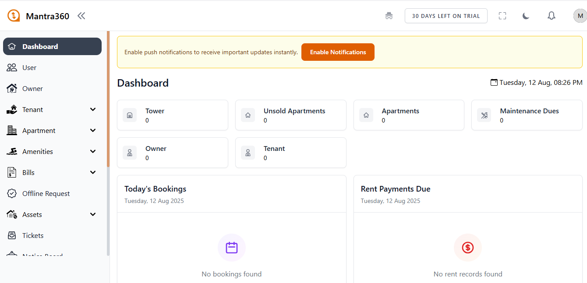Click the person icon on the Owner card
587x283 pixels.
(130, 153)
